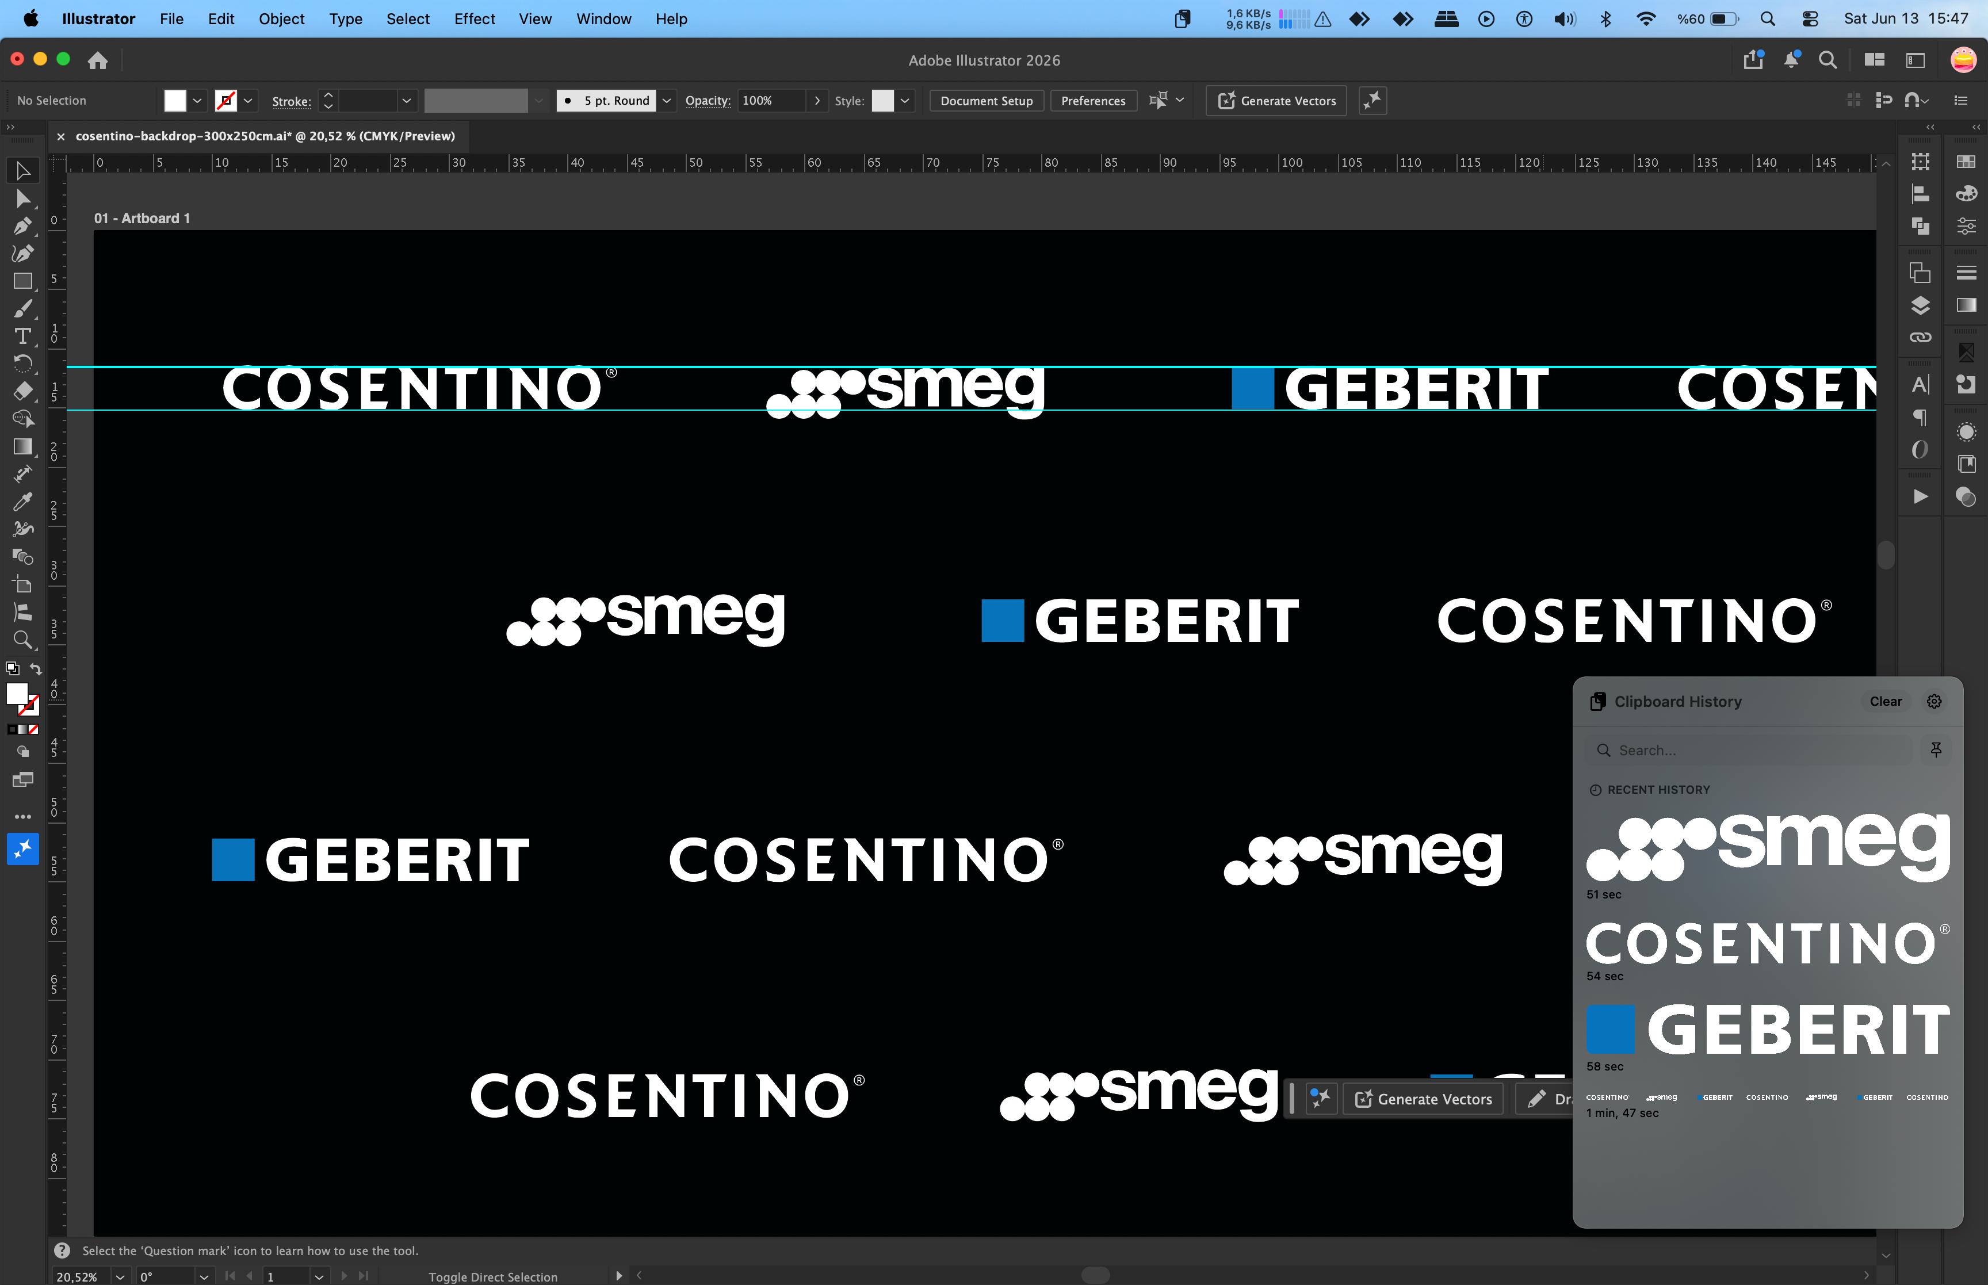Select the Eraser tool
The height and width of the screenshot is (1285, 1988).
tap(22, 391)
